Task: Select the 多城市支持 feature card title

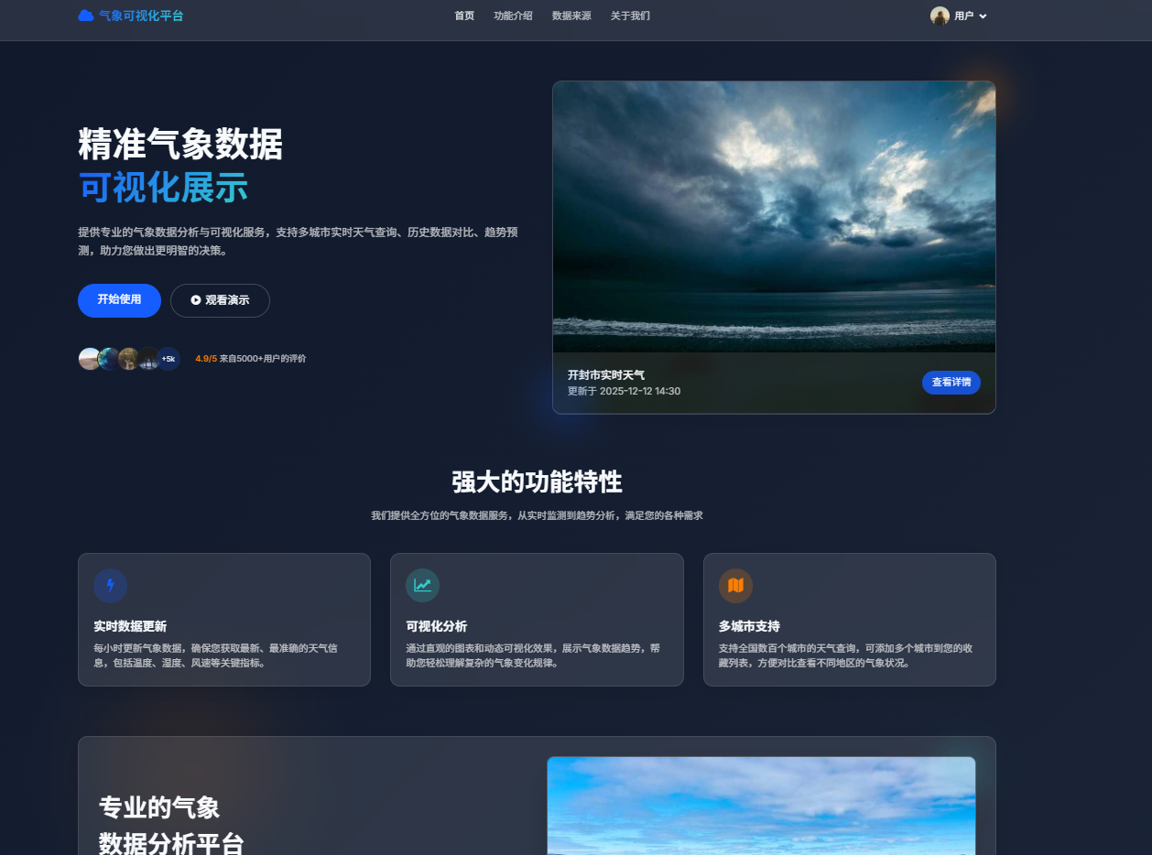Action: point(749,626)
